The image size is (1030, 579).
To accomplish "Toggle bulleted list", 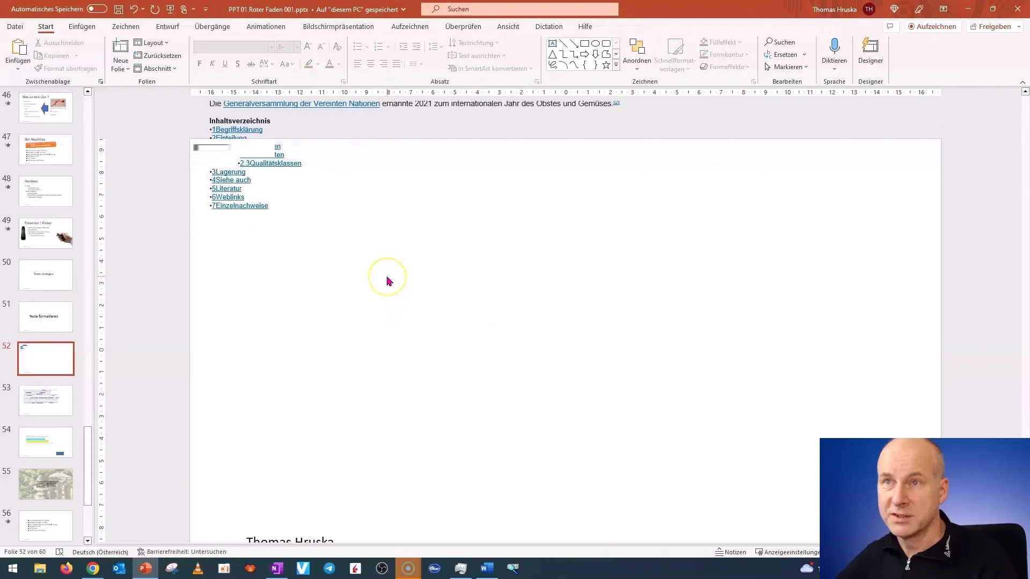I will 358,47.
